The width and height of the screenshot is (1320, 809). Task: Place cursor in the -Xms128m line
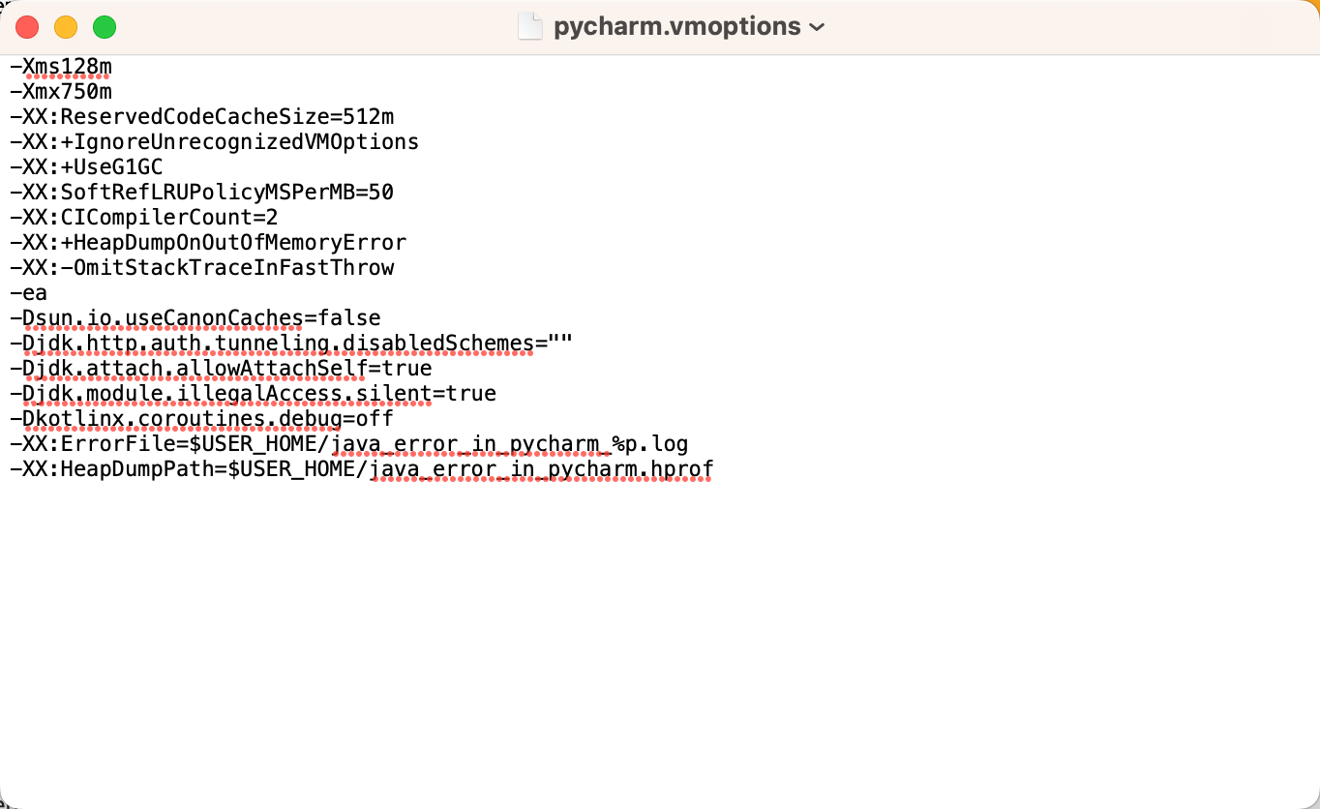(61, 67)
